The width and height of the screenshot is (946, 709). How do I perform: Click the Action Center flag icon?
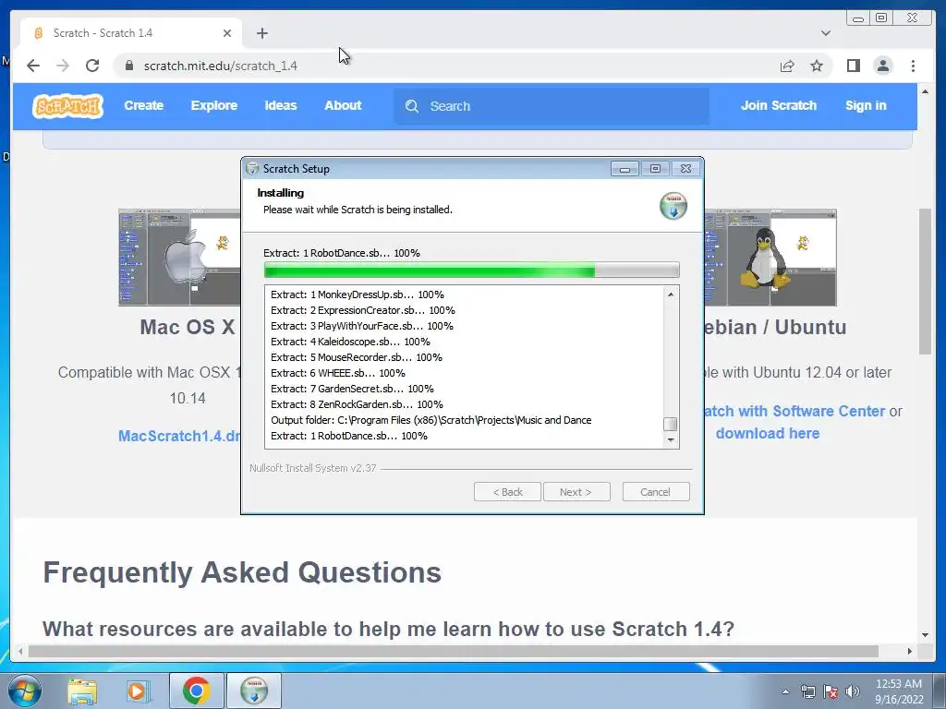coord(831,691)
